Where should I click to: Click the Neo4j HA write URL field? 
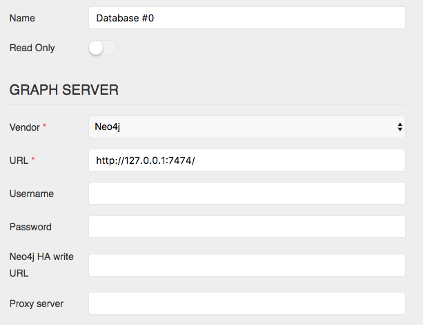coord(247,265)
